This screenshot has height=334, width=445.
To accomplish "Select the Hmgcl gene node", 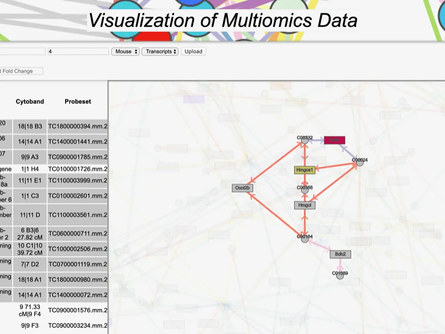I will (x=304, y=205).
